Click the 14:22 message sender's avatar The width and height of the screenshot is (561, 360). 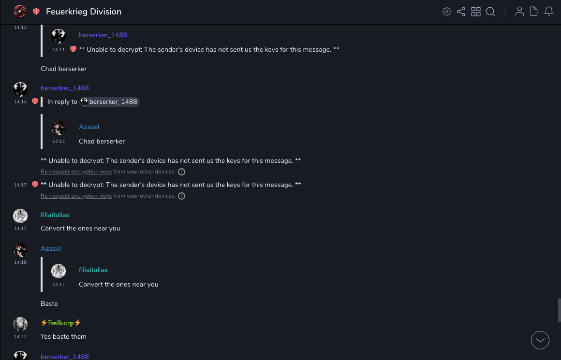pos(20,324)
